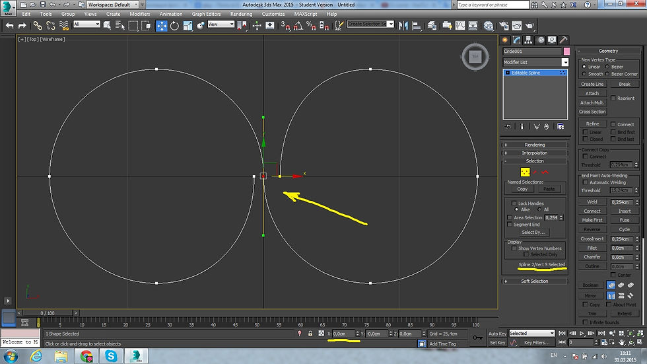647x364 pixels.
Task: Select the Vertex sub-object level icon
Action: 525,172
